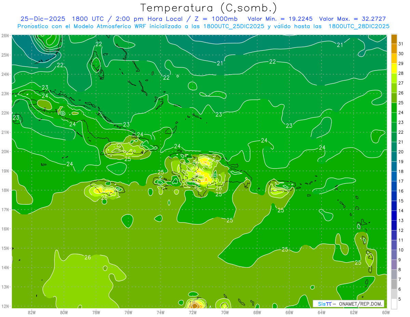Click the 20N latitude axis label
This screenshot has height=317, width=410.
click(x=5, y=151)
